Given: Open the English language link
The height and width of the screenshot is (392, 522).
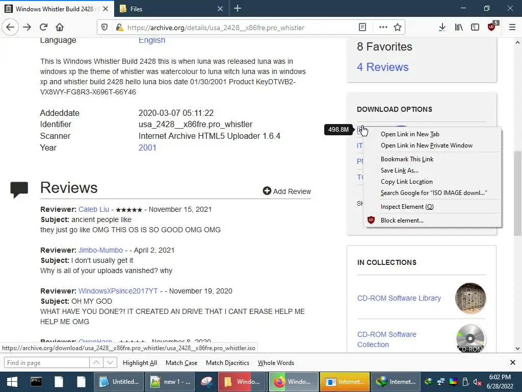Looking at the screenshot, I should click(x=152, y=40).
